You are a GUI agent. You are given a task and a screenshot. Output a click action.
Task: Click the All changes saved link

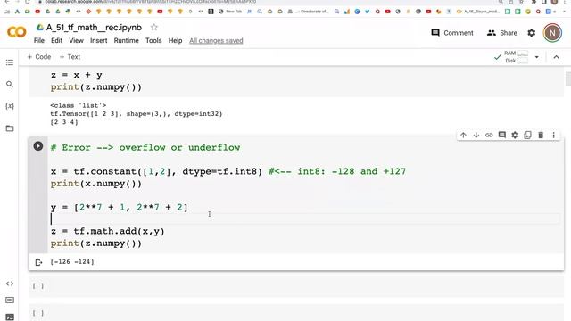click(216, 40)
